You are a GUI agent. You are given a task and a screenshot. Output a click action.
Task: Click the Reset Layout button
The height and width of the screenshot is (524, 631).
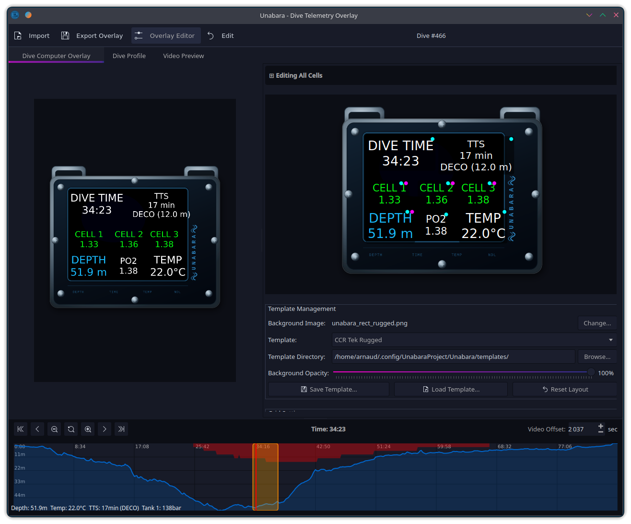coord(565,389)
